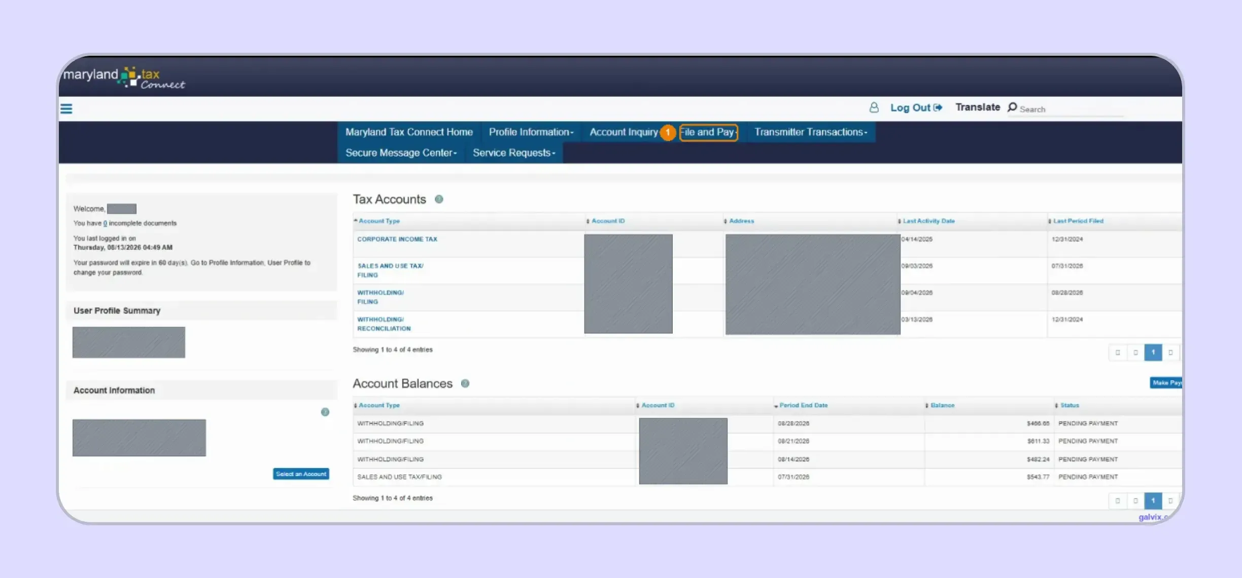Click the search magnifier icon
Screen dimensions: 1242x578
[x=1012, y=107]
